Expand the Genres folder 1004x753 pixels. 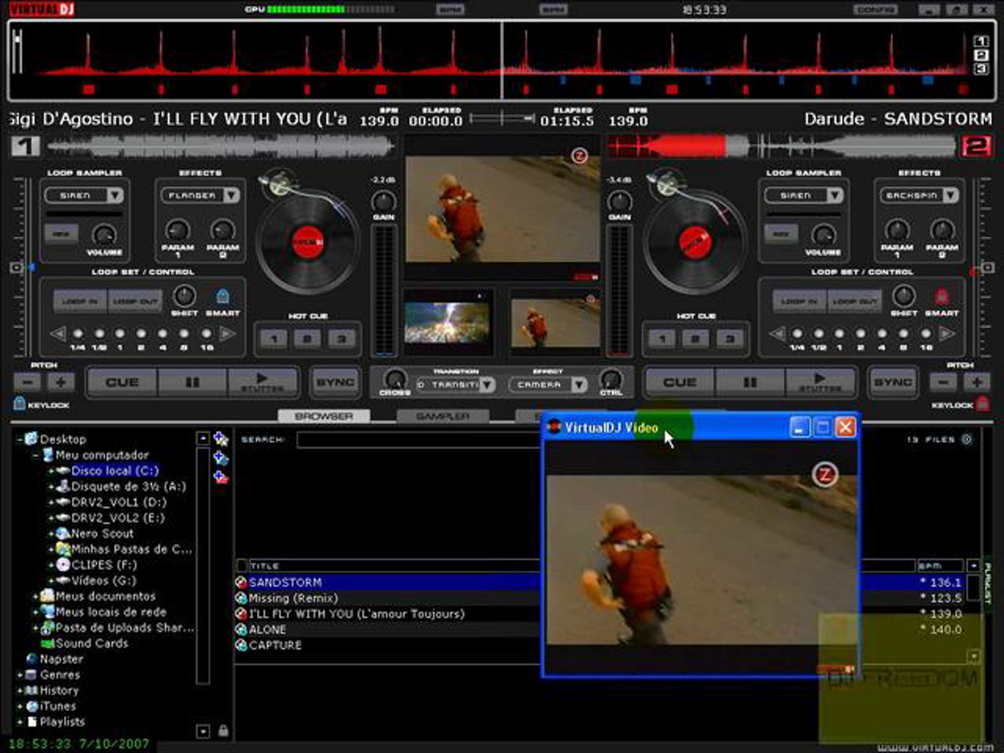pyautogui.click(x=20, y=675)
